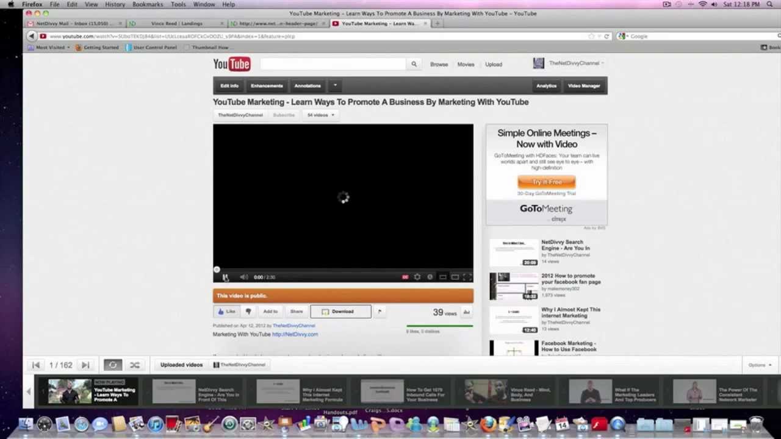Click the video progress scrubber handle
Viewport: 781px width, 439px height.
click(x=216, y=270)
